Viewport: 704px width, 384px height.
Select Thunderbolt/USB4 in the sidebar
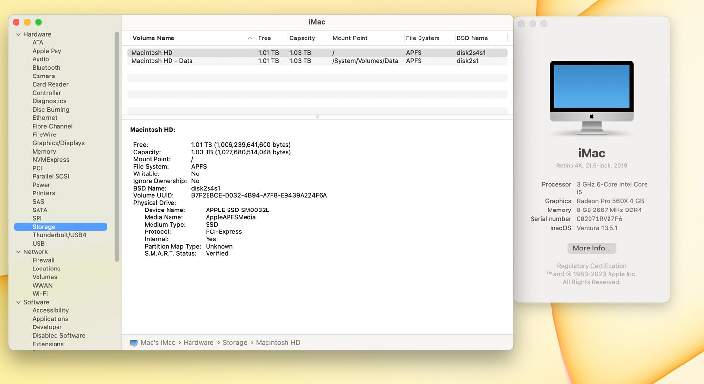[x=59, y=235]
